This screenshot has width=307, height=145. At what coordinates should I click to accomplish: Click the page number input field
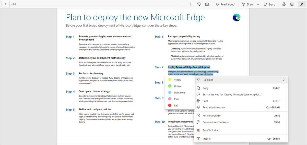point(6,4)
